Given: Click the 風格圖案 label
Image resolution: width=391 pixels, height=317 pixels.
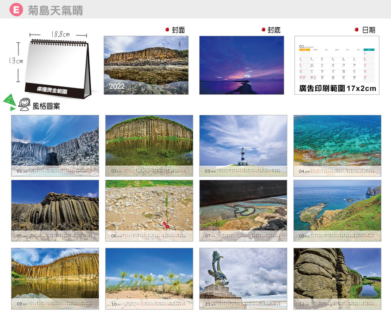Looking at the screenshot, I should pos(46,106).
